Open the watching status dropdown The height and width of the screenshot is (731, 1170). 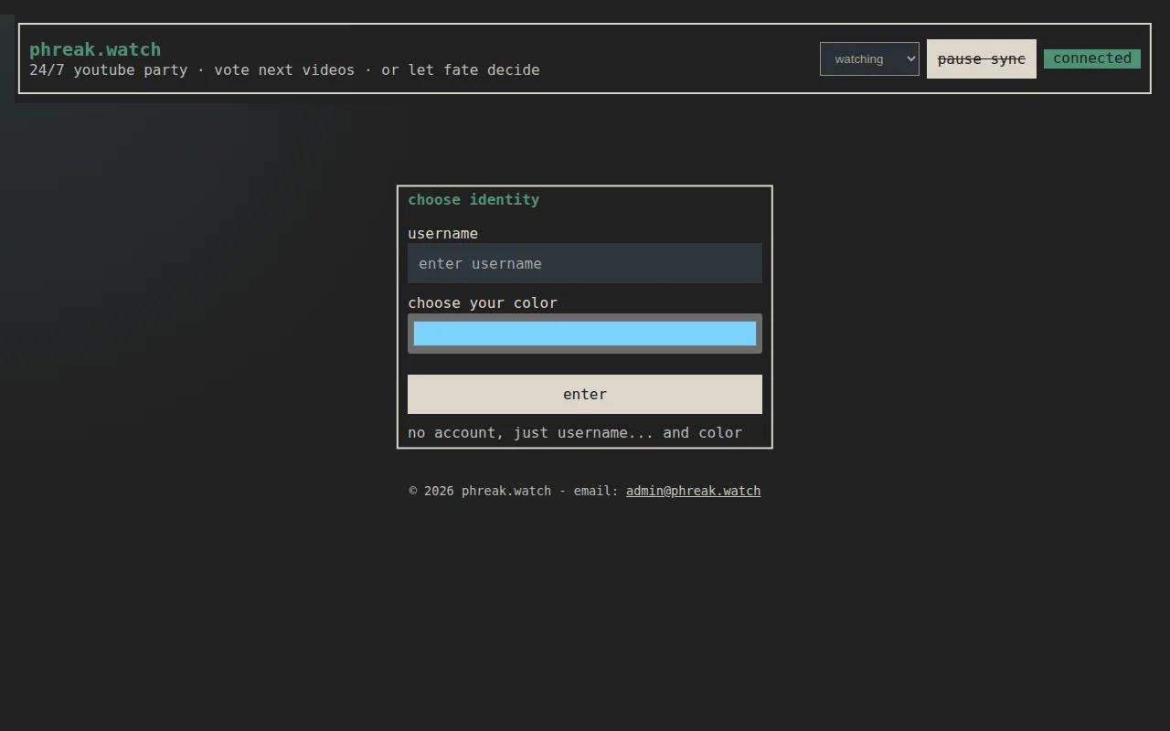(869, 58)
